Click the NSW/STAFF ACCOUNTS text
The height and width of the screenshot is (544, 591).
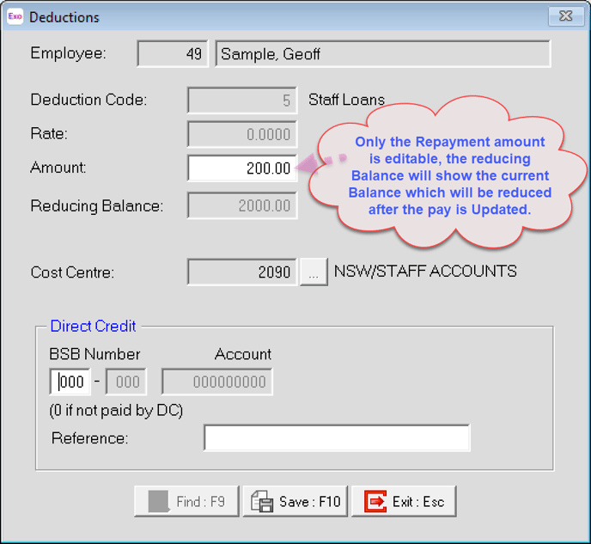coord(425,272)
